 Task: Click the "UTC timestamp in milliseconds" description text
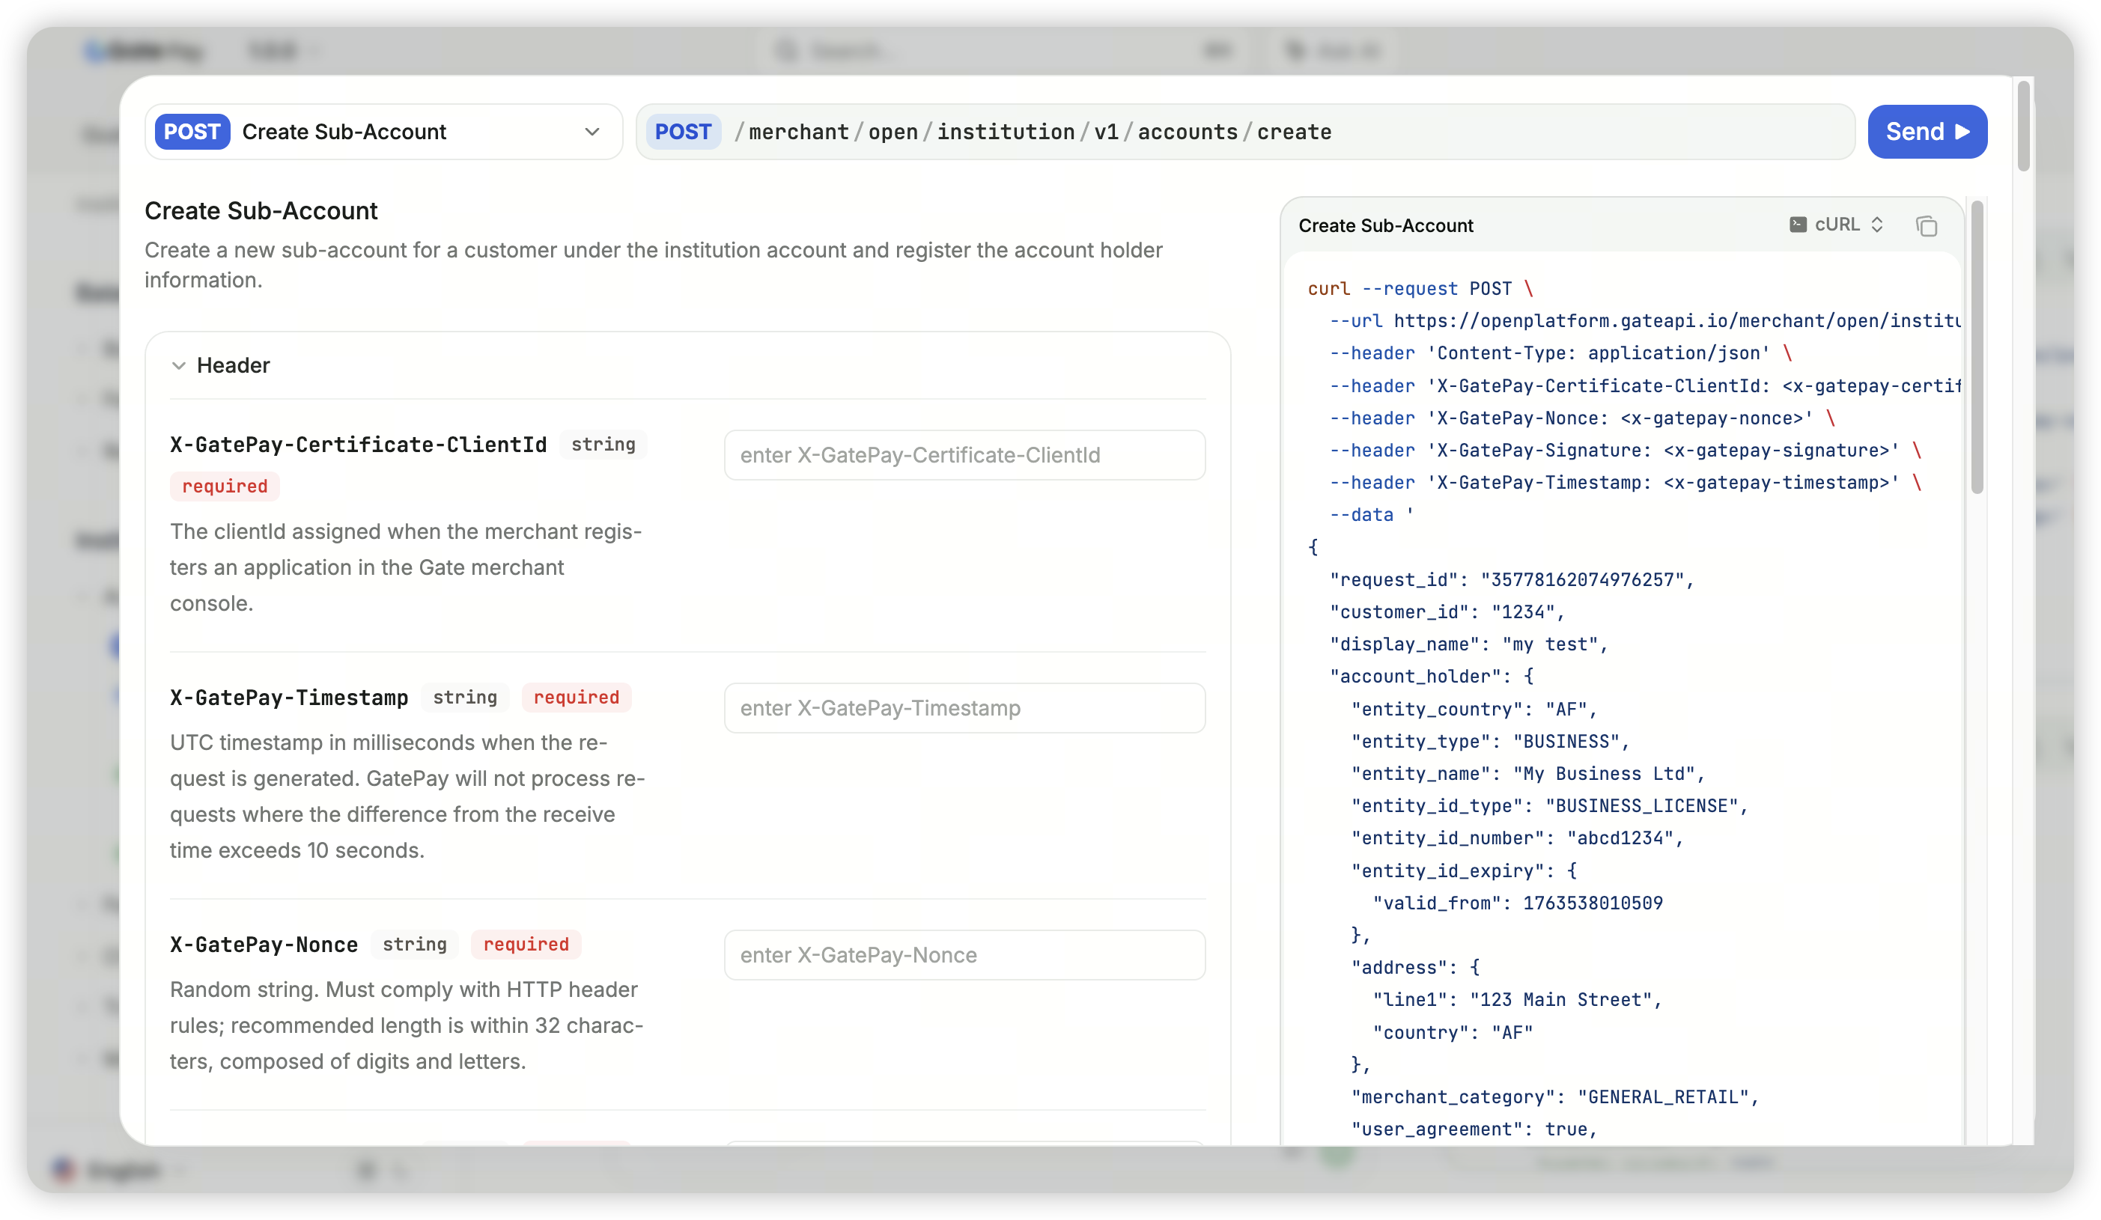[x=407, y=796]
